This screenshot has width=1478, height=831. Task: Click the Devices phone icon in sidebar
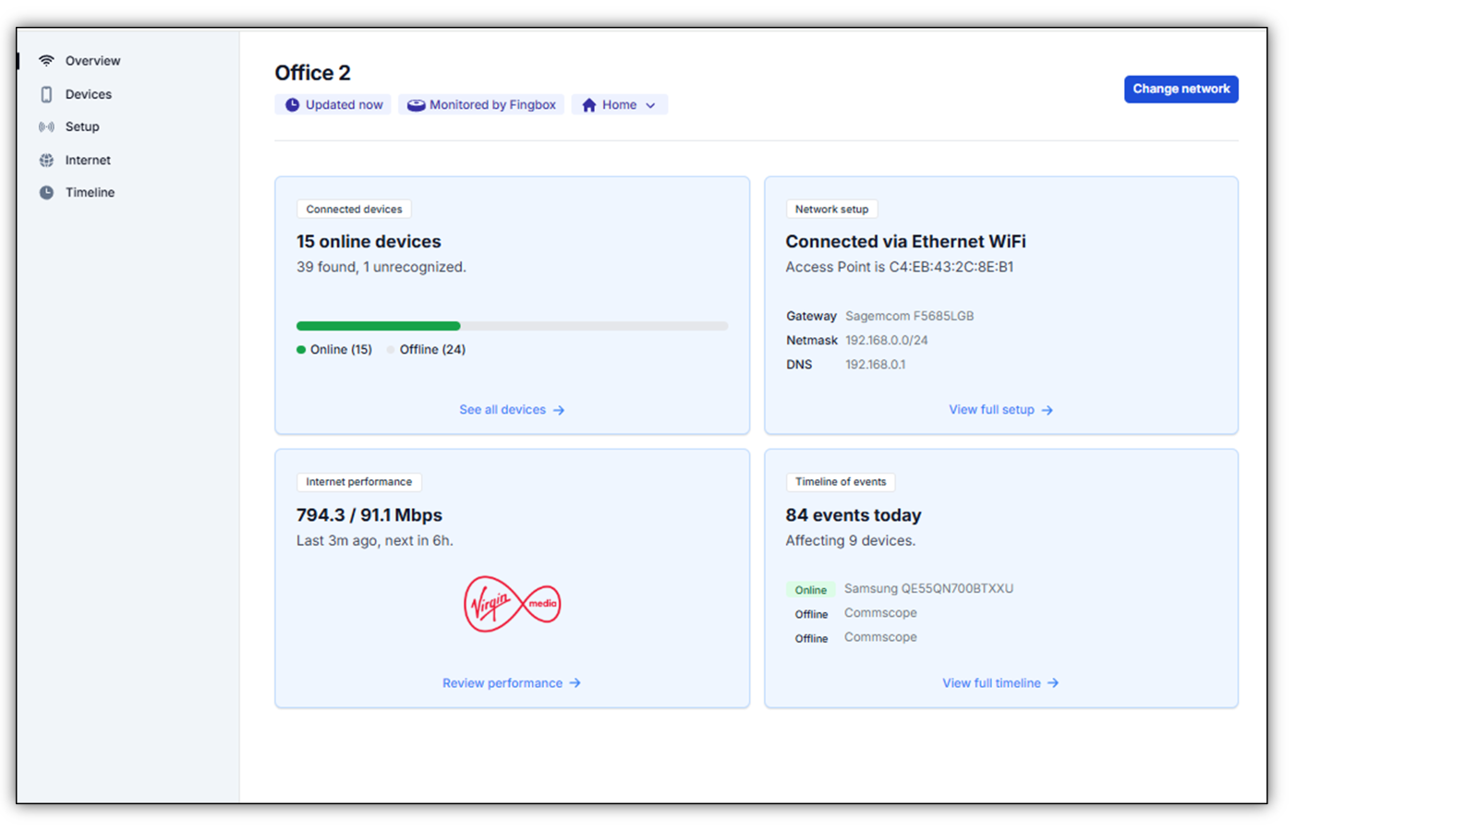click(x=46, y=94)
